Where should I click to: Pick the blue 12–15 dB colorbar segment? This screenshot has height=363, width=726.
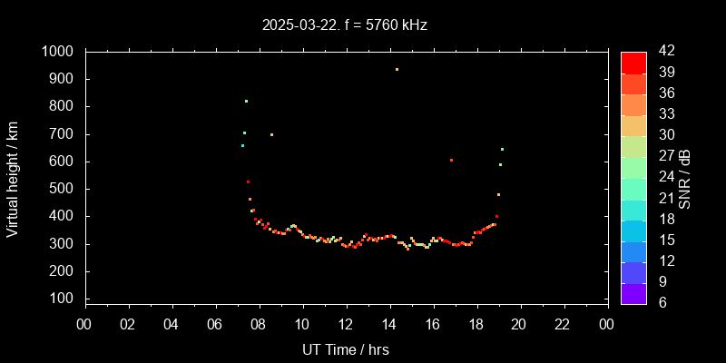tap(633, 250)
